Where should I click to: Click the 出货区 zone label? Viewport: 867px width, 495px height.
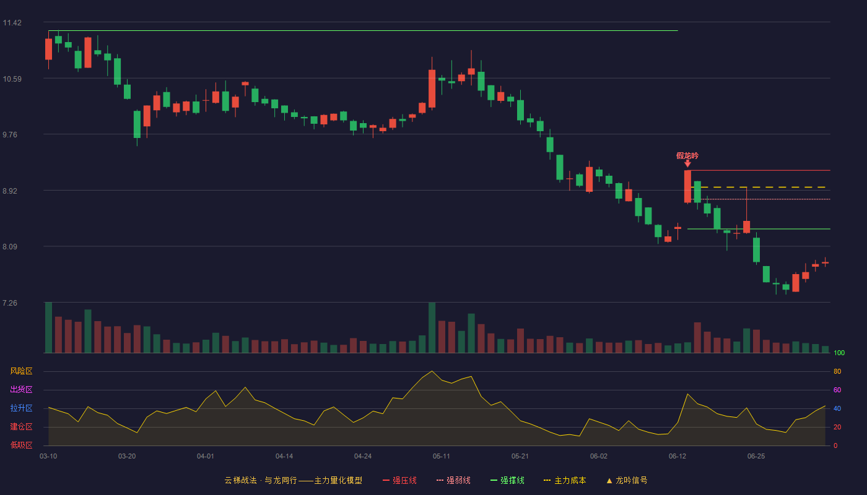tap(21, 390)
